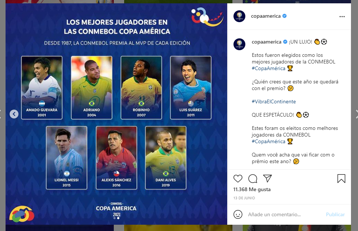Like the post with the heart icon
Screen dimensions: 358x231
click(238, 179)
